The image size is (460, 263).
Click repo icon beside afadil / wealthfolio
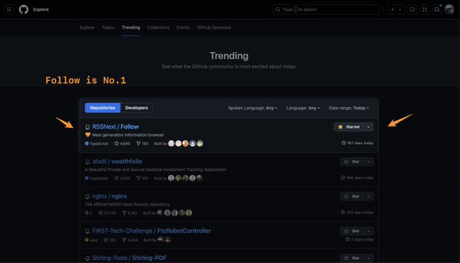[87, 162]
